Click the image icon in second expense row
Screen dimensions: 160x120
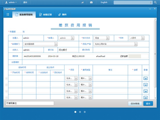145,85
